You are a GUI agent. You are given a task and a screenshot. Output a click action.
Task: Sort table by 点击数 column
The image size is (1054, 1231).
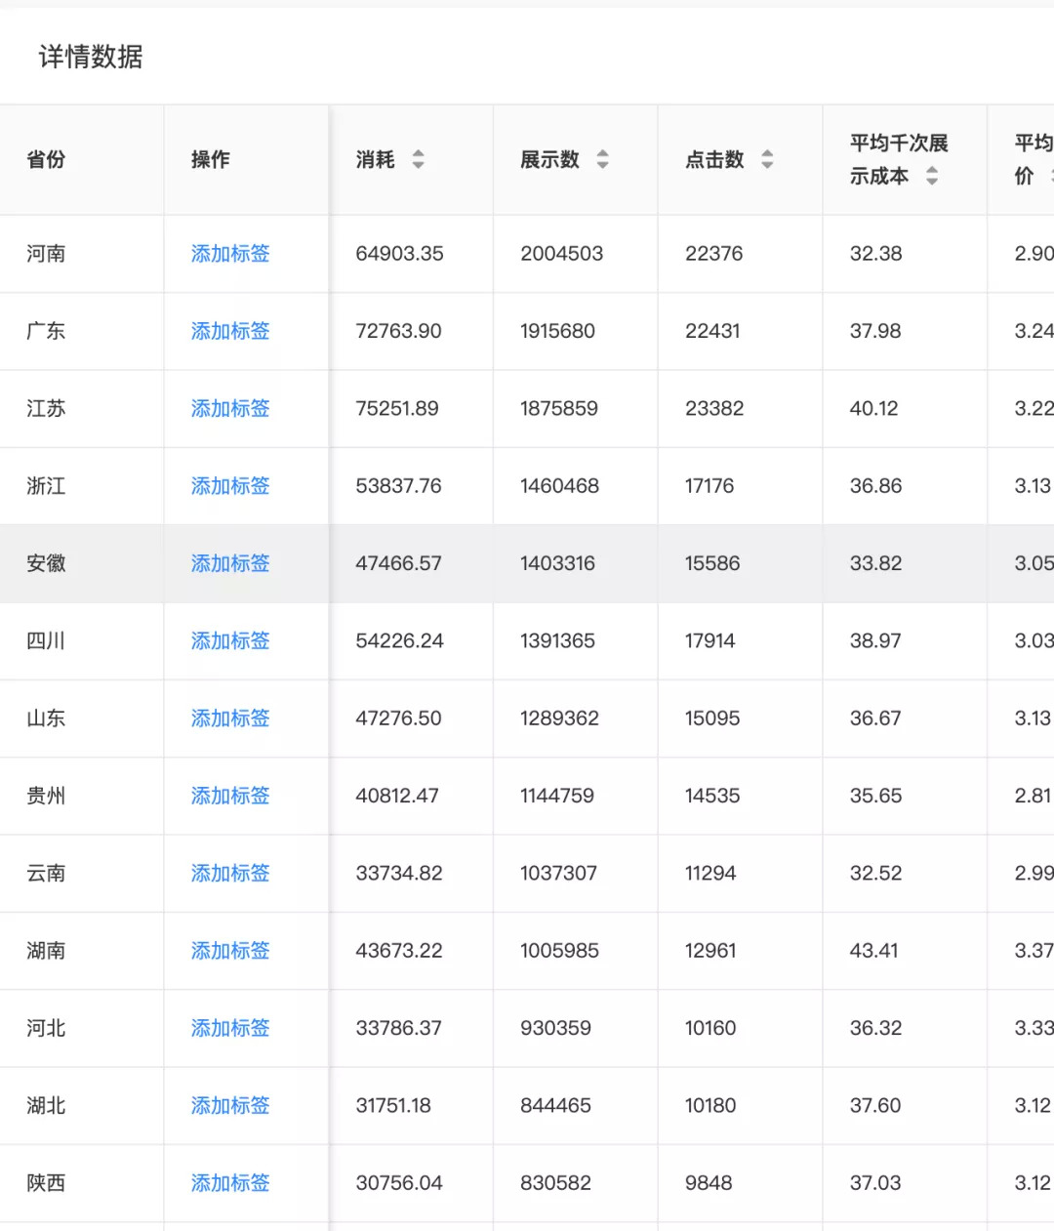[767, 159]
